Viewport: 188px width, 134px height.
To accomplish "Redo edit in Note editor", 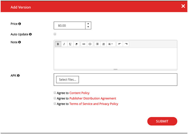I will (126, 44).
